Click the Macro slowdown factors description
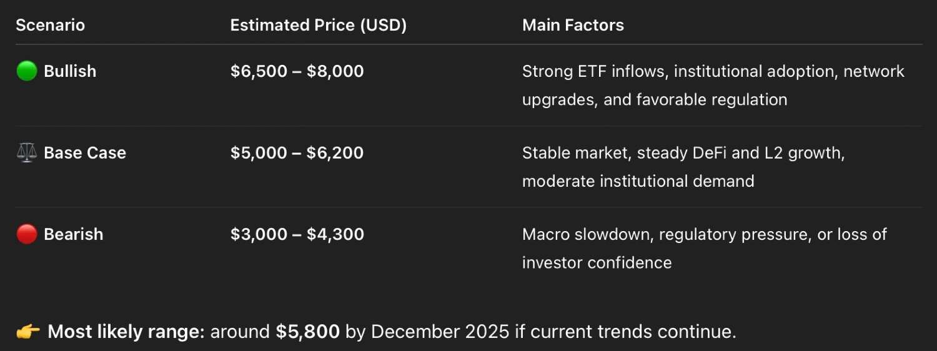The height and width of the screenshot is (351, 937). point(704,234)
